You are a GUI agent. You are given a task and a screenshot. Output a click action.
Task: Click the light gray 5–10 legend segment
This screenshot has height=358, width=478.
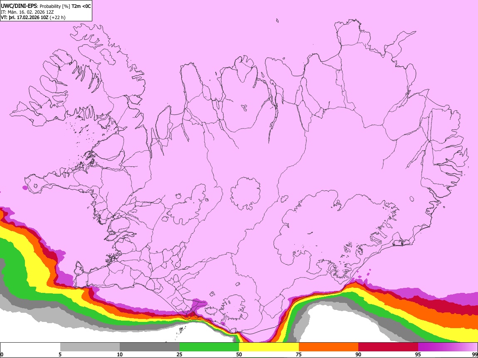(x=90, y=347)
